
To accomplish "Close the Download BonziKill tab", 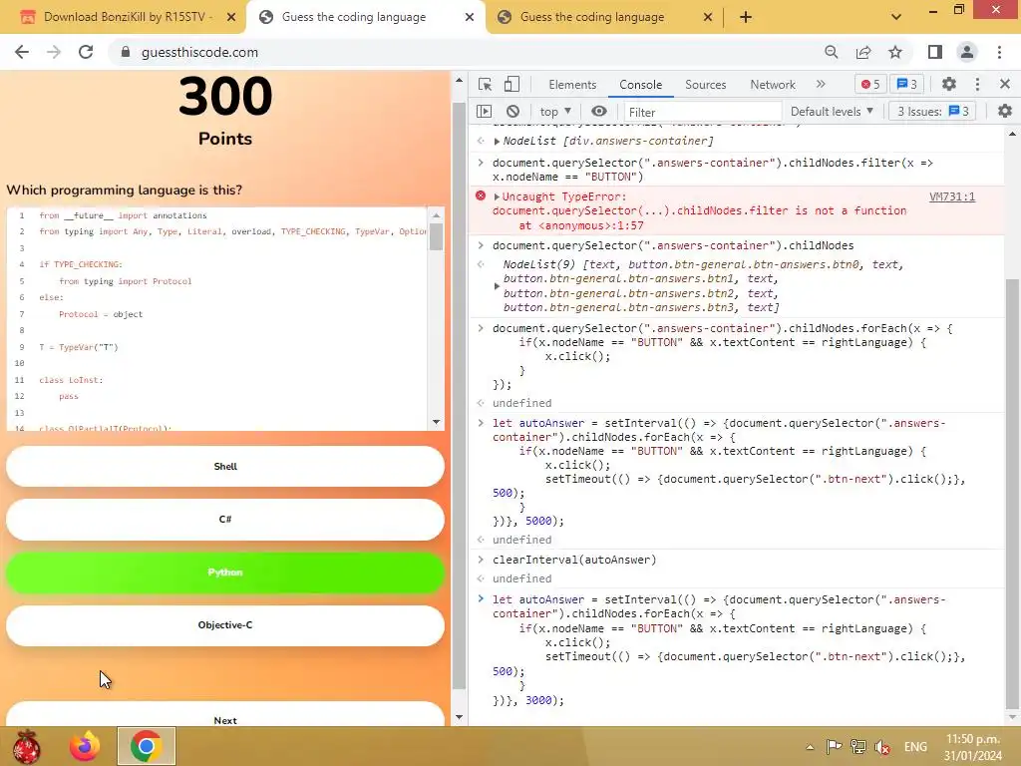I will (x=231, y=17).
